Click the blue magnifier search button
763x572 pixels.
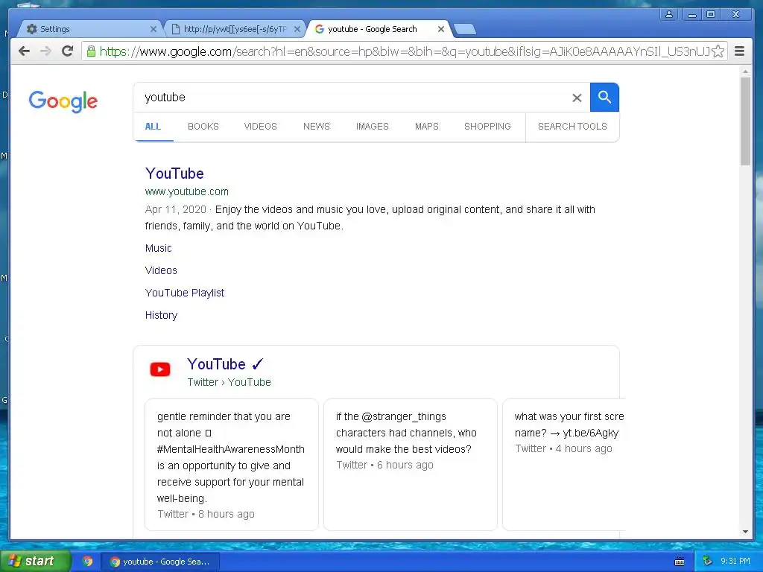pyautogui.click(x=604, y=98)
